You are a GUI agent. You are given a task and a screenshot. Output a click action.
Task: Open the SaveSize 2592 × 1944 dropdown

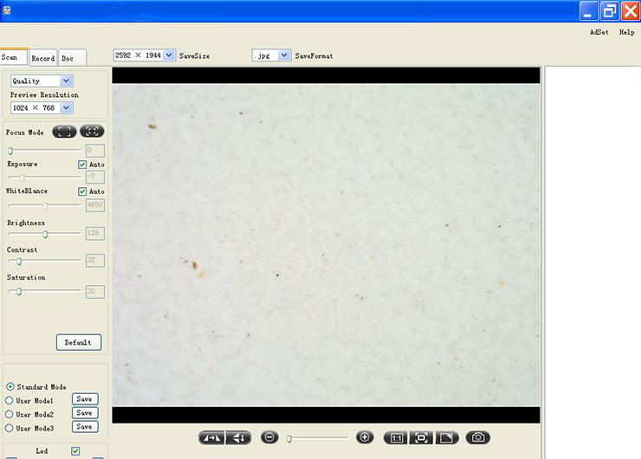tap(145, 55)
